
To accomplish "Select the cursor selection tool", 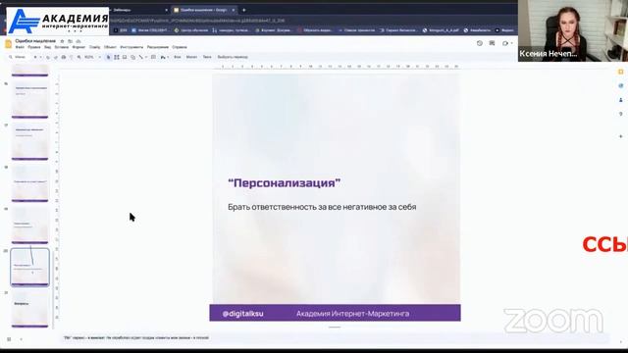I will point(108,57).
